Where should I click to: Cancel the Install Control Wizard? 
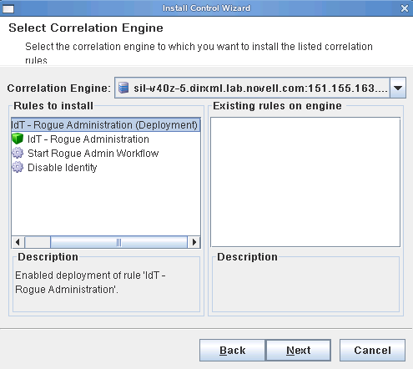[372, 350]
